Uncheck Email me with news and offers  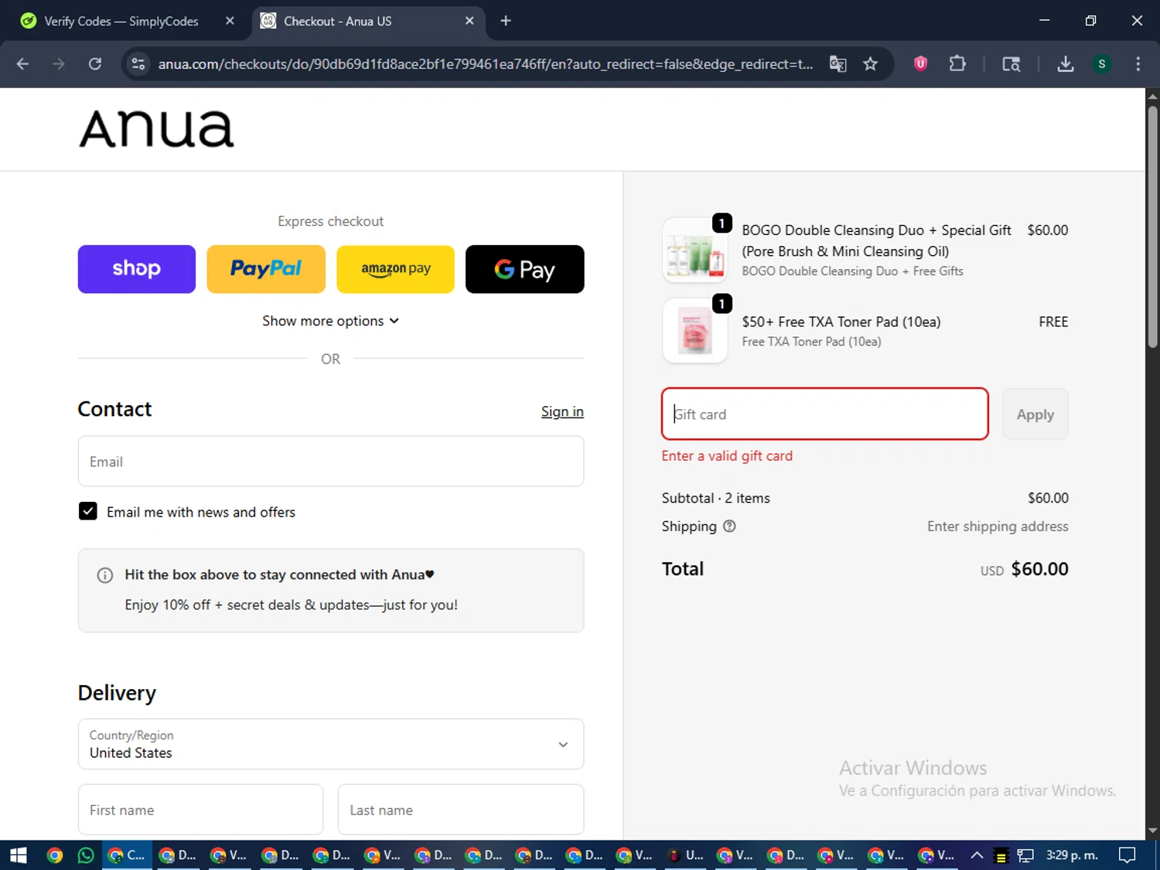click(x=88, y=512)
